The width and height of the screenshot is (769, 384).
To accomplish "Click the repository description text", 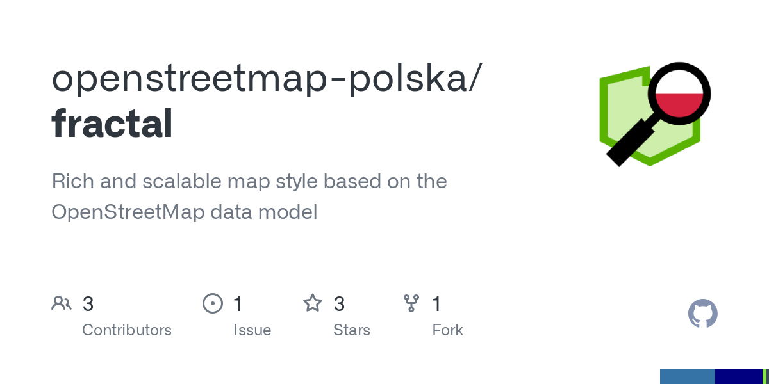I will (x=249, y=196).
